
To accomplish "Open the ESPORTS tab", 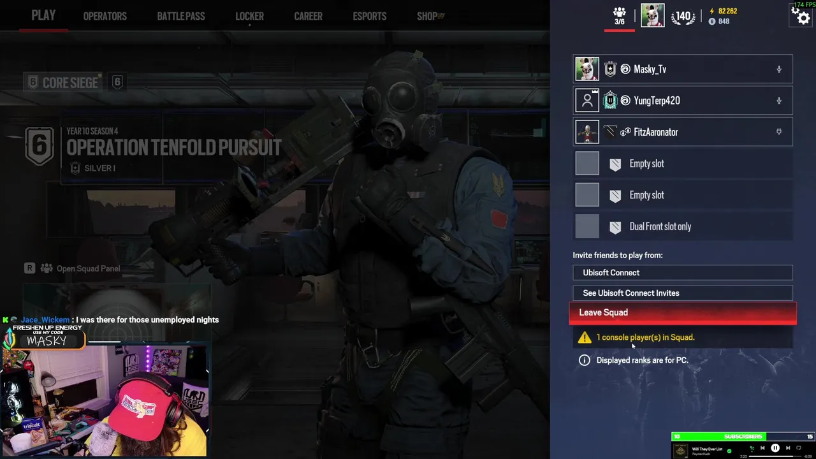I will coord(370,16).
